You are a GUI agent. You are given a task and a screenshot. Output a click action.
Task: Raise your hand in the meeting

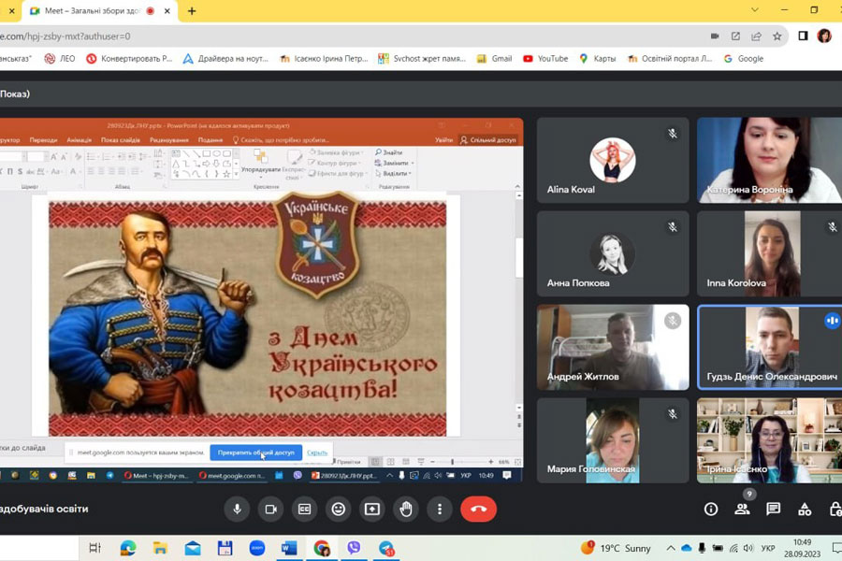pyautogui.click(x=406, y=509)
